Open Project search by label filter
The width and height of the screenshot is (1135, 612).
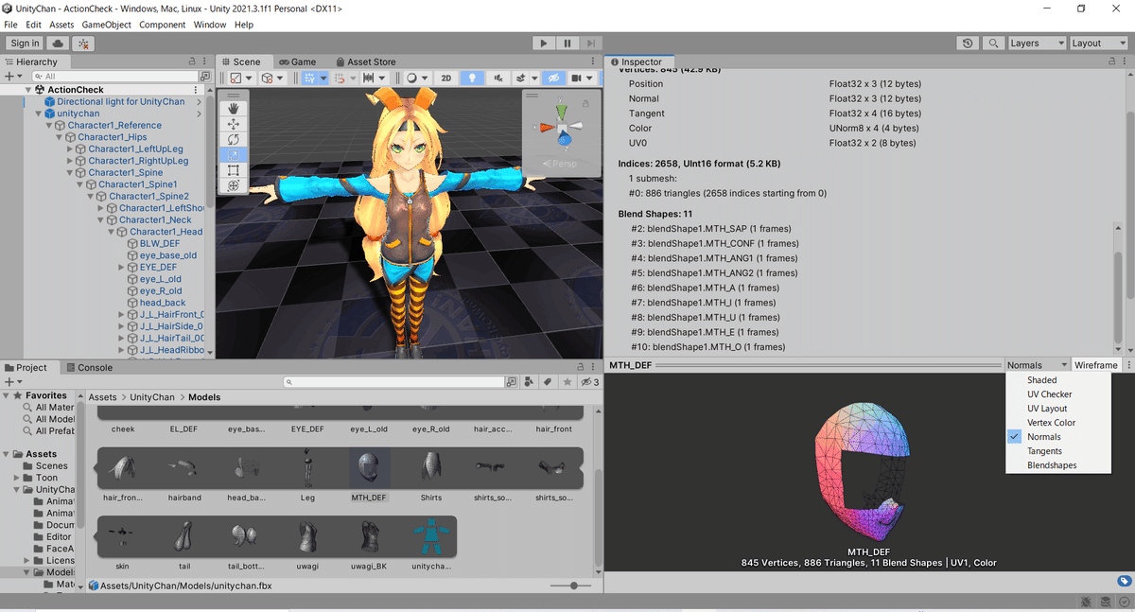pyautogui.click(x=547, y=382)
